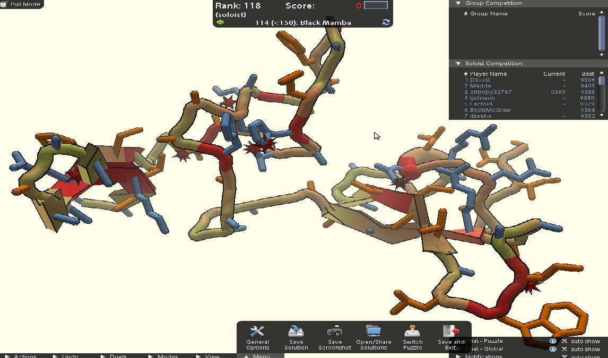The image size is (608, 358).
Task: Click the green back arrow under Rank
Action: pos(220,22)
